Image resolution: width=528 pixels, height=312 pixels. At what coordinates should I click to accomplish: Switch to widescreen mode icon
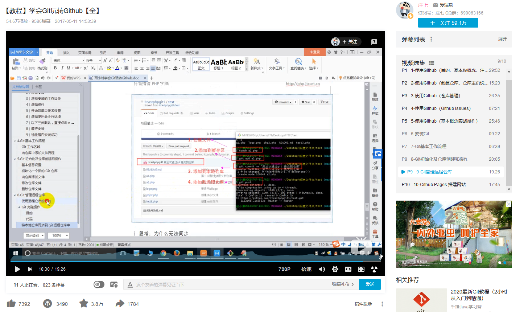(x=348, y=269)
